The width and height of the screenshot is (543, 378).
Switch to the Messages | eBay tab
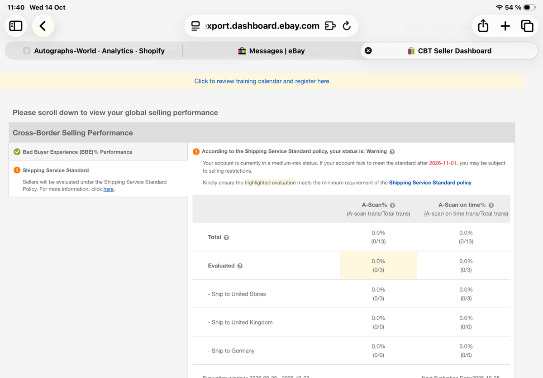pyautogui.click(x=271, y=51)
